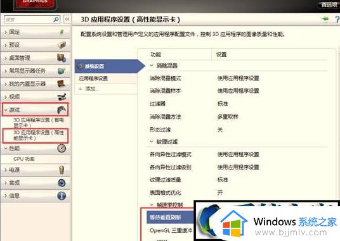Focus the sidebar search field

32,20
